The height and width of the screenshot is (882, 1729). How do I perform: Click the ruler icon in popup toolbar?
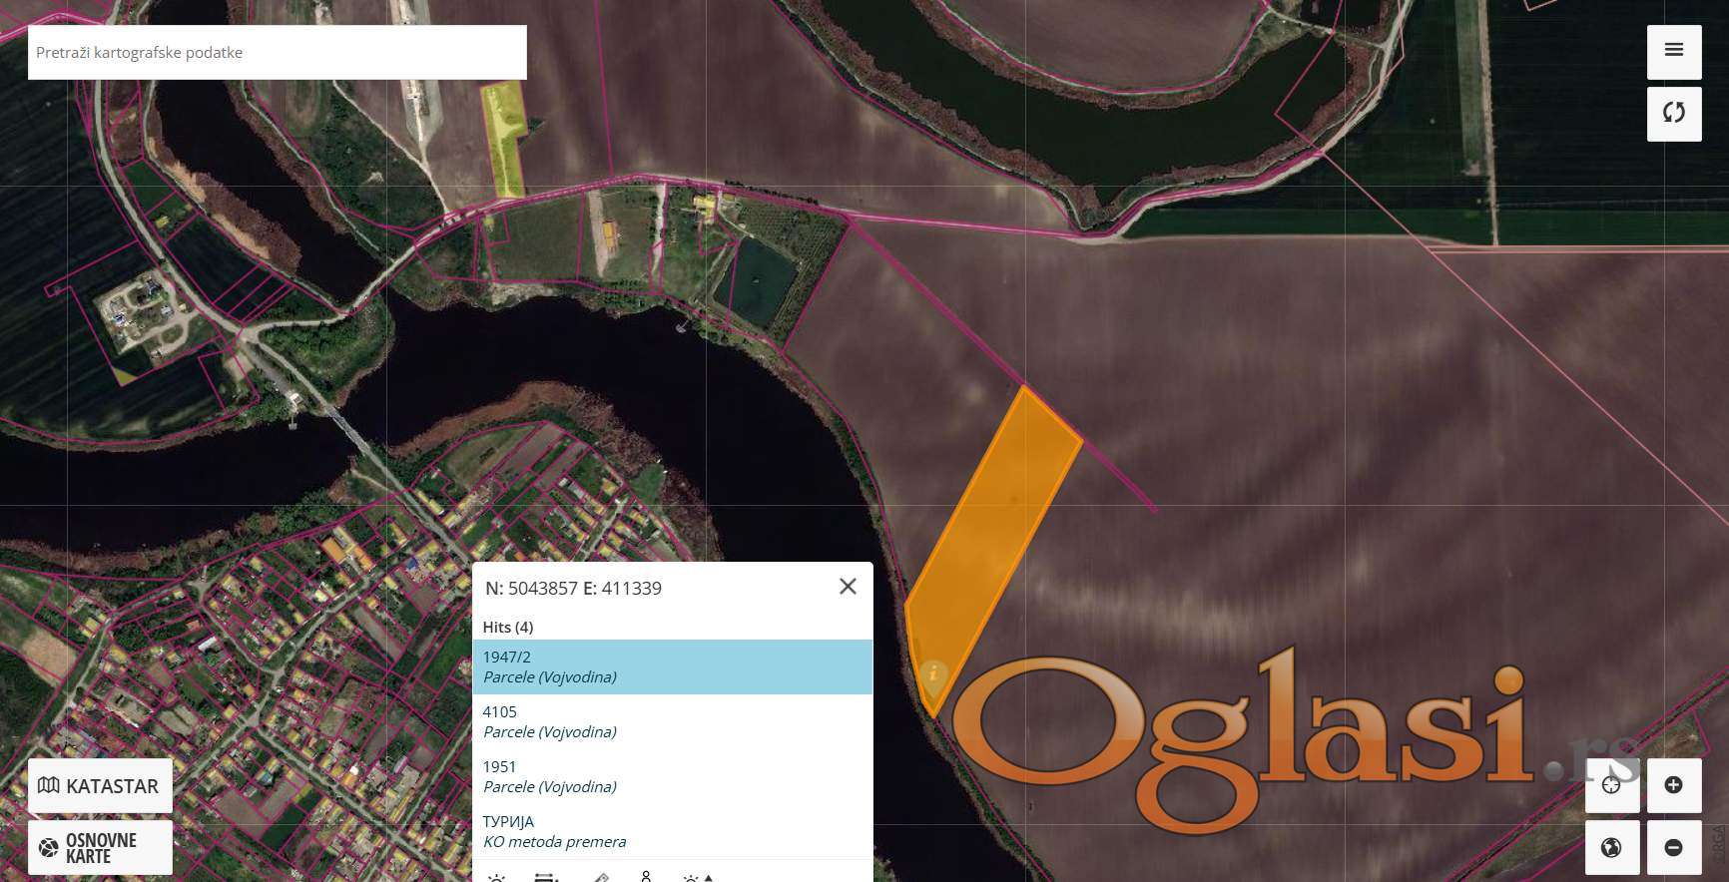point(600,877)
